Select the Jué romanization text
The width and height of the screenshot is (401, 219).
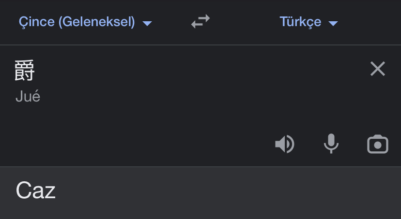[28, 97]
